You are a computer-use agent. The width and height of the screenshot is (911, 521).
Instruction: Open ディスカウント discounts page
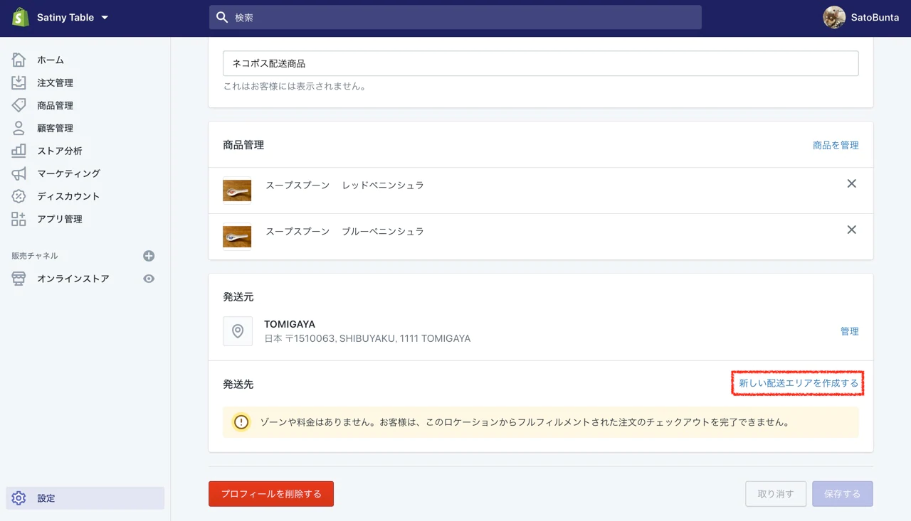coord(68,196)
